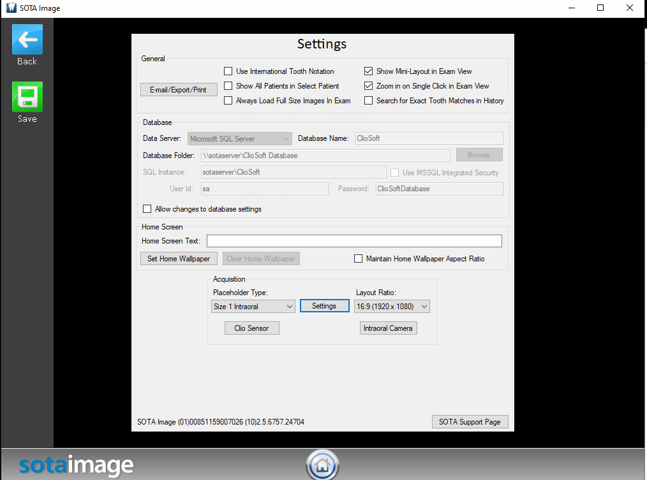The height and width of the screenshot is (480, 647).
Task: Click Clear Home Wallpaper button
Action: click(x=261, y=259)
